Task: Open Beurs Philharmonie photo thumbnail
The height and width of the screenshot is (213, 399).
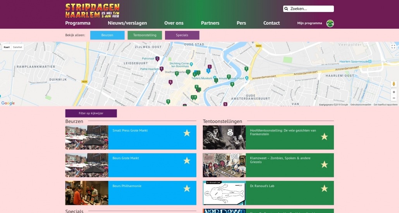Action: tap(87, 193)
